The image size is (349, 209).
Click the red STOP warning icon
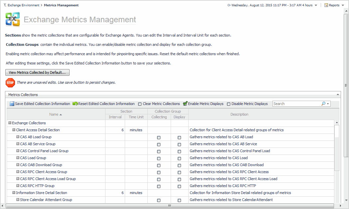[x=10, y=82]
